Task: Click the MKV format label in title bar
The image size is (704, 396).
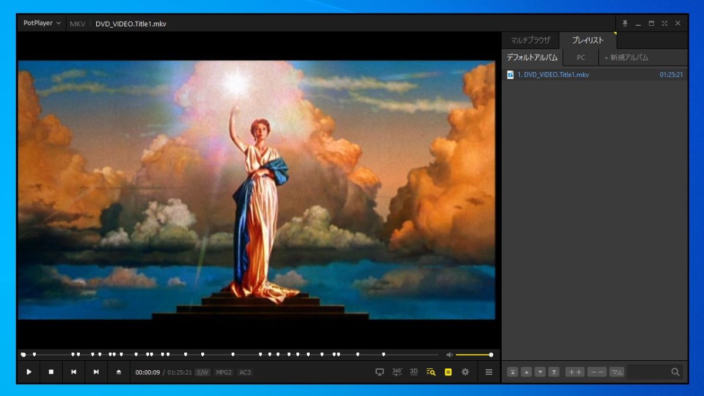Action: [77, 24]
